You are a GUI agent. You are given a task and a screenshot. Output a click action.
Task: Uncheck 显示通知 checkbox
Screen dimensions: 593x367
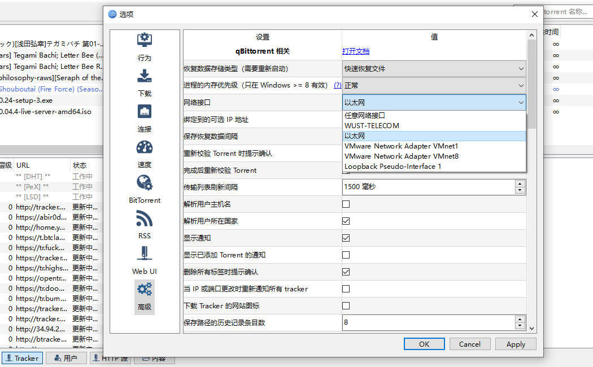(346, 238)
